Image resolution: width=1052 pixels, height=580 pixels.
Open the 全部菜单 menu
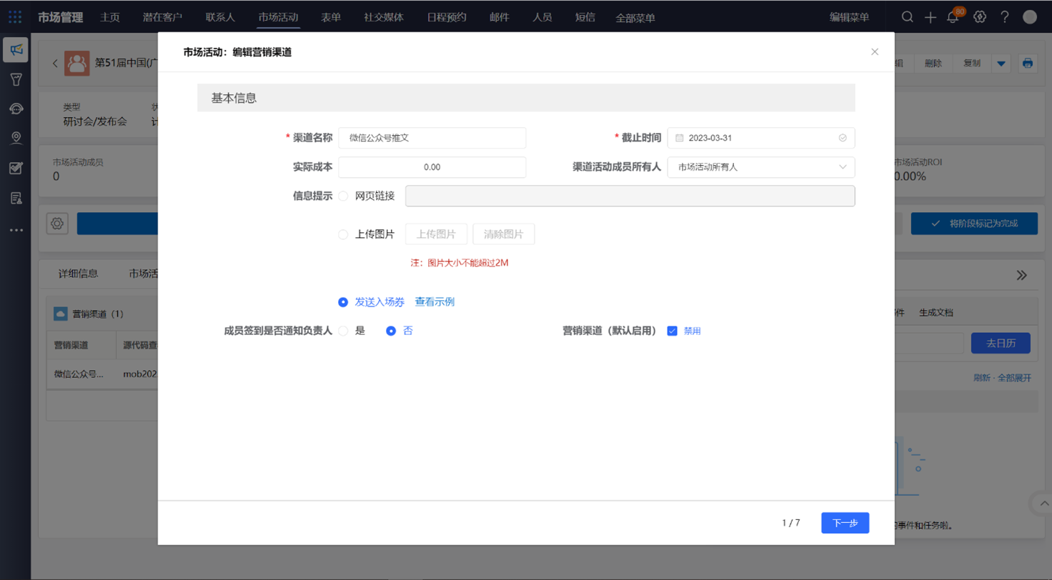[x=635, y=18]
